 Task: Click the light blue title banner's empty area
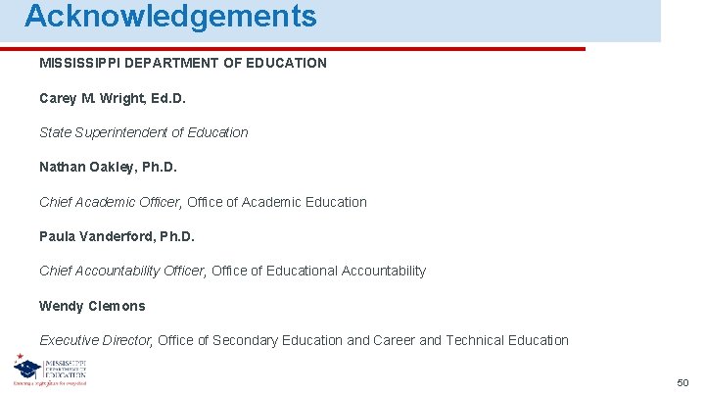[490, 20]
